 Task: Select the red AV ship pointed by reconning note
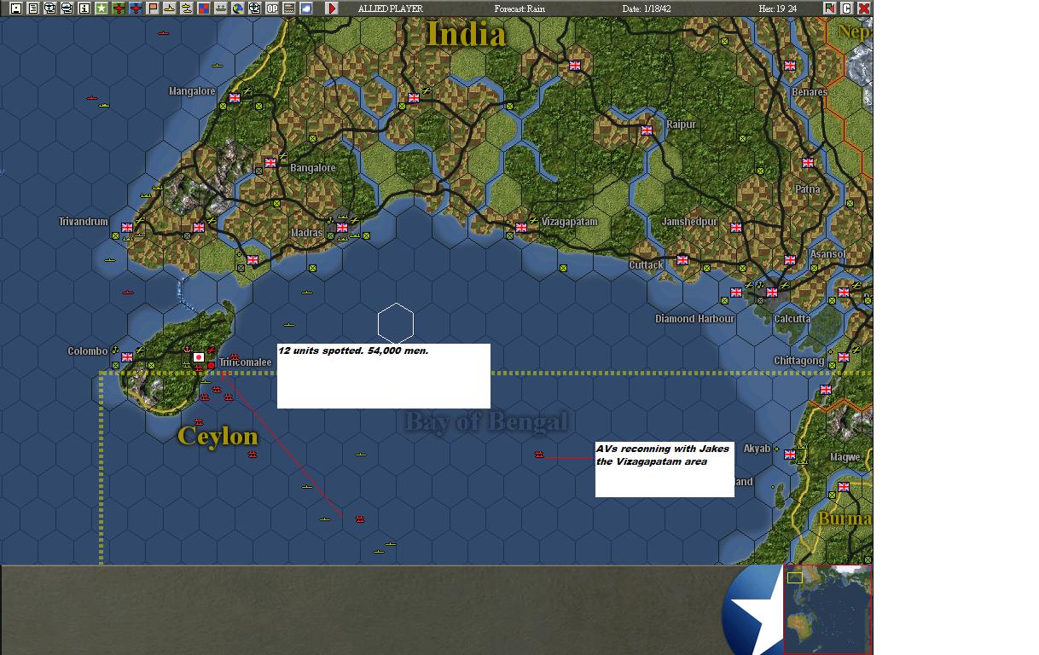pyautogui.click(x=539, y=455)
